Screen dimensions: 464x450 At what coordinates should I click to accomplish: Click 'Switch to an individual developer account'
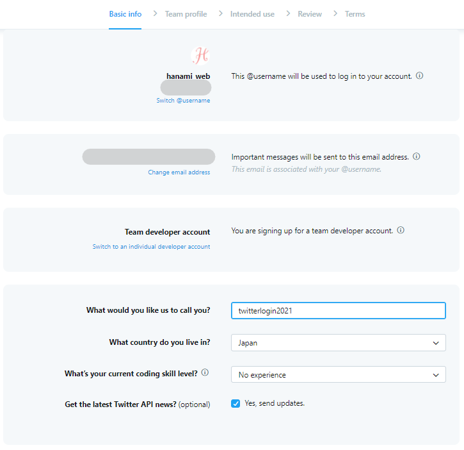(x=151, y=247)
